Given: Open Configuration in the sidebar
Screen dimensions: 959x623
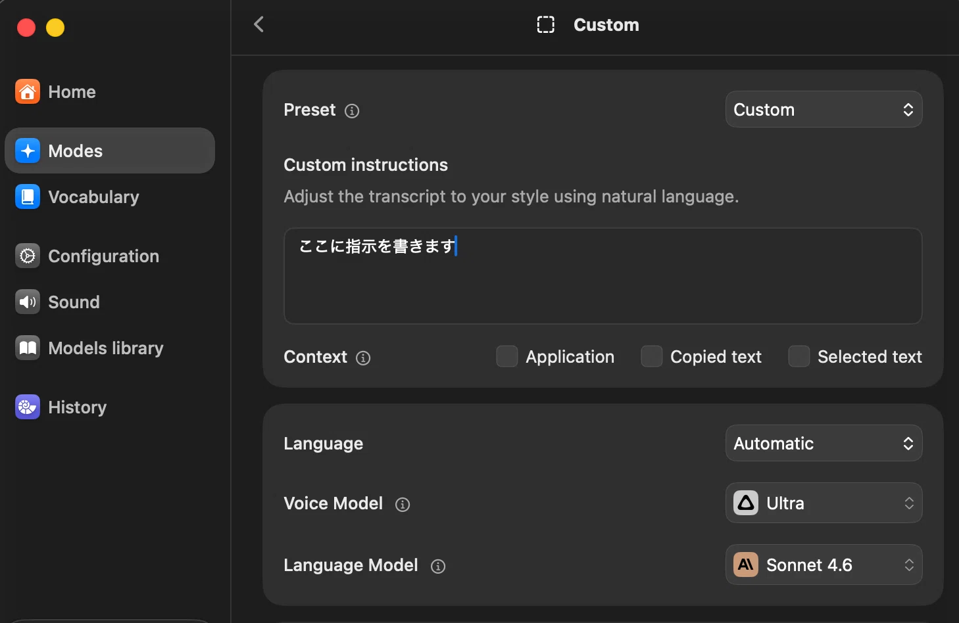Looking at the screenshot, I should 110,256.
